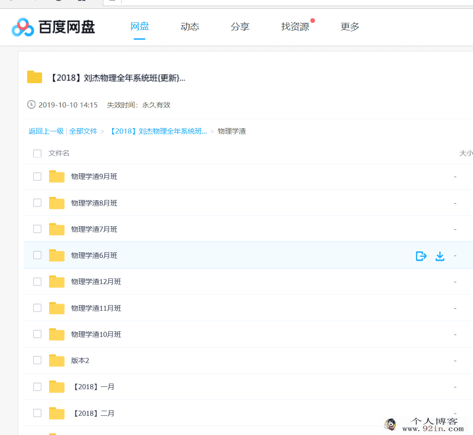
Task: Click folder icon of 物理学渣10月班
Action: [x=57, y=334]
